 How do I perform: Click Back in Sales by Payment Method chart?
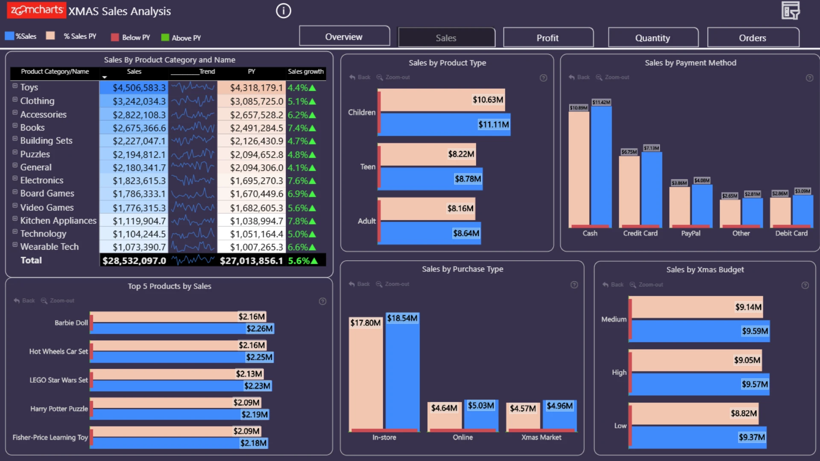point(579,77)
